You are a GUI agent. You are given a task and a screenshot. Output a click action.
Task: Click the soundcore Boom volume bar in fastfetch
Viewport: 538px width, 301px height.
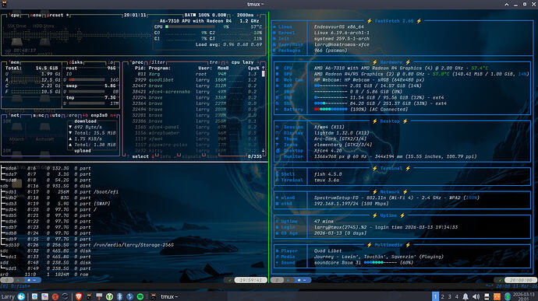point(380,263)
